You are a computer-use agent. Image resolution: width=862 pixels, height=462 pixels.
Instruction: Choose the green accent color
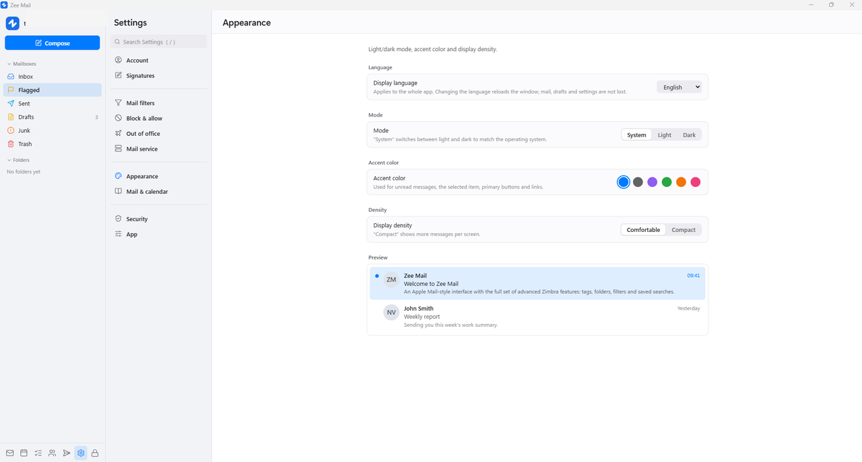(667, 182)
